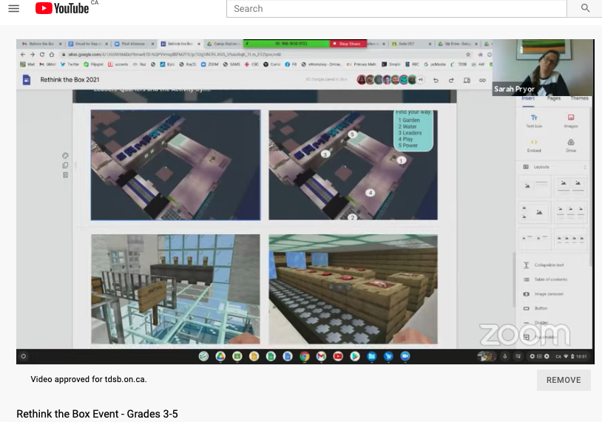Click the video title 'Rethink the Box Event - Grades 3-5'
Image resolution: width=602 pixels, height=422 pixels.
[x=97, y=414]
